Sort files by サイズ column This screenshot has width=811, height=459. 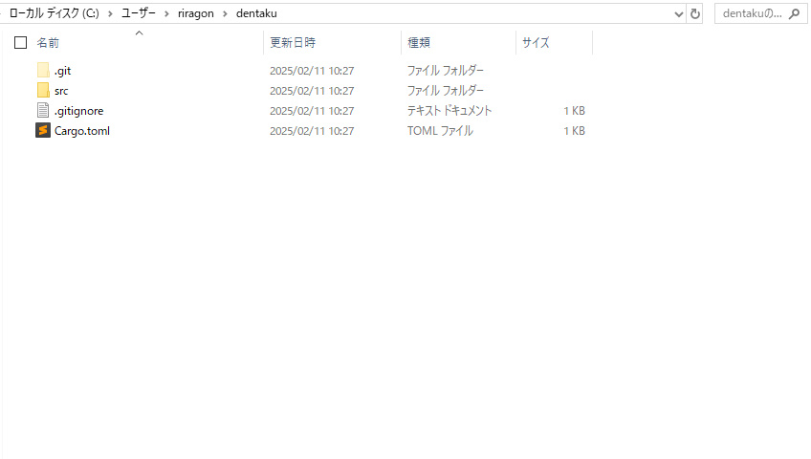(536, 43)
